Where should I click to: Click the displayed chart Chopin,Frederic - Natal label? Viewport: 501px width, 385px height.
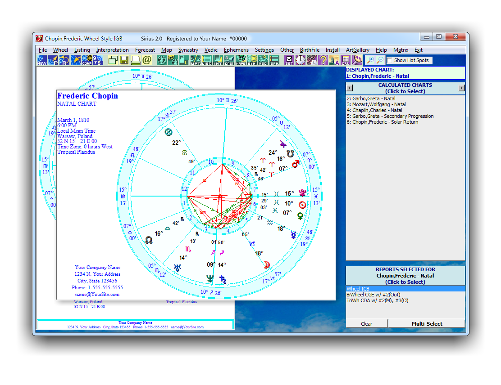(378, 76)
